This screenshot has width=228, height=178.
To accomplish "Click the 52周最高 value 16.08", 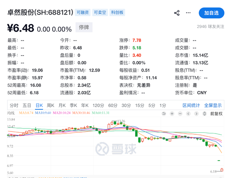I will [x=36, y=85].
